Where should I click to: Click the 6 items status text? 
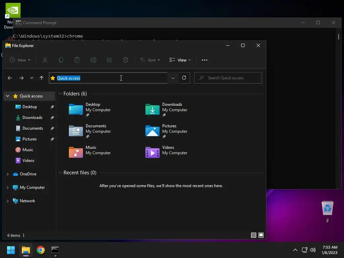[x=14, y=235]
